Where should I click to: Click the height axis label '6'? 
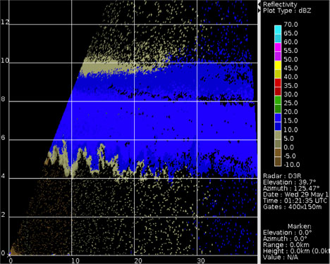[x=3, y=137]
